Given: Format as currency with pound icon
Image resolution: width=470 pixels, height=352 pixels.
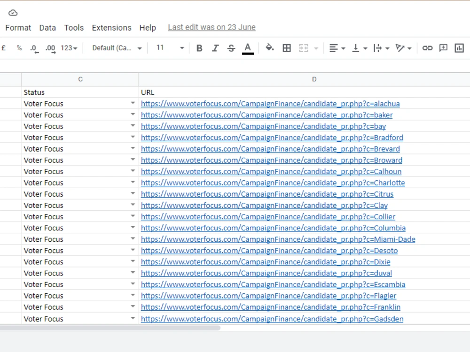Looking at the screenshot, I should pos(4,48).
